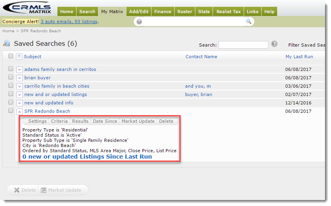
Task: Click the sort icon next to Subject
Action: [19, 57]
